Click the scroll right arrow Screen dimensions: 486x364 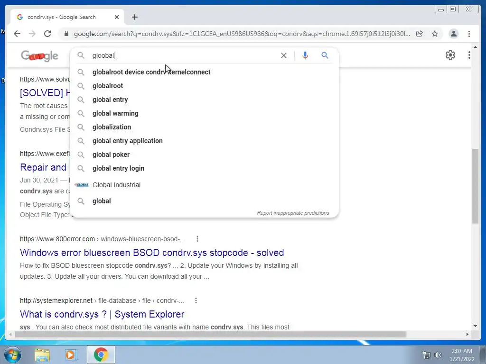(x=467, y=334)
